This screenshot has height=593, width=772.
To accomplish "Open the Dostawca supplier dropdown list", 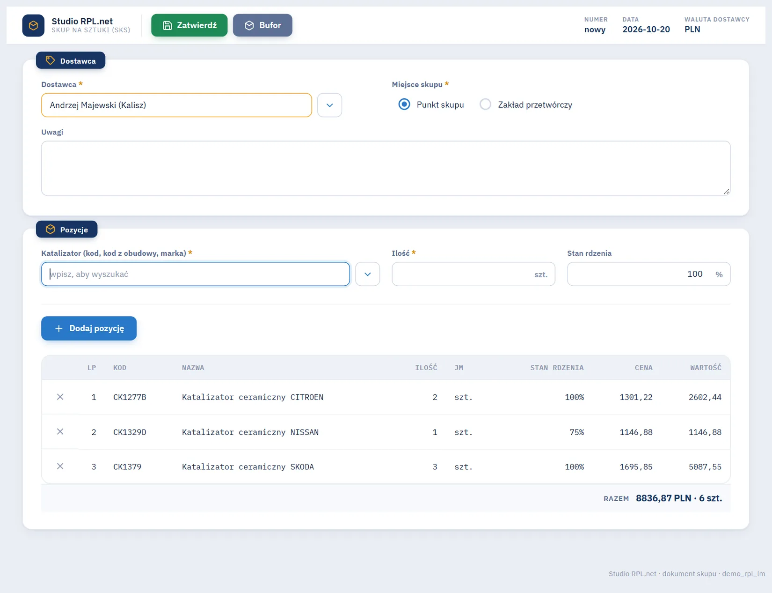I will coord(330,105).
